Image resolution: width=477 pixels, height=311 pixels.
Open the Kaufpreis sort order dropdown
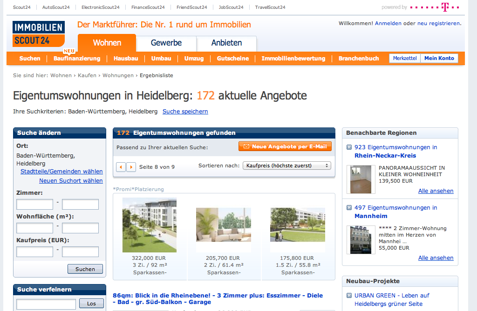[x=287, y=165]
